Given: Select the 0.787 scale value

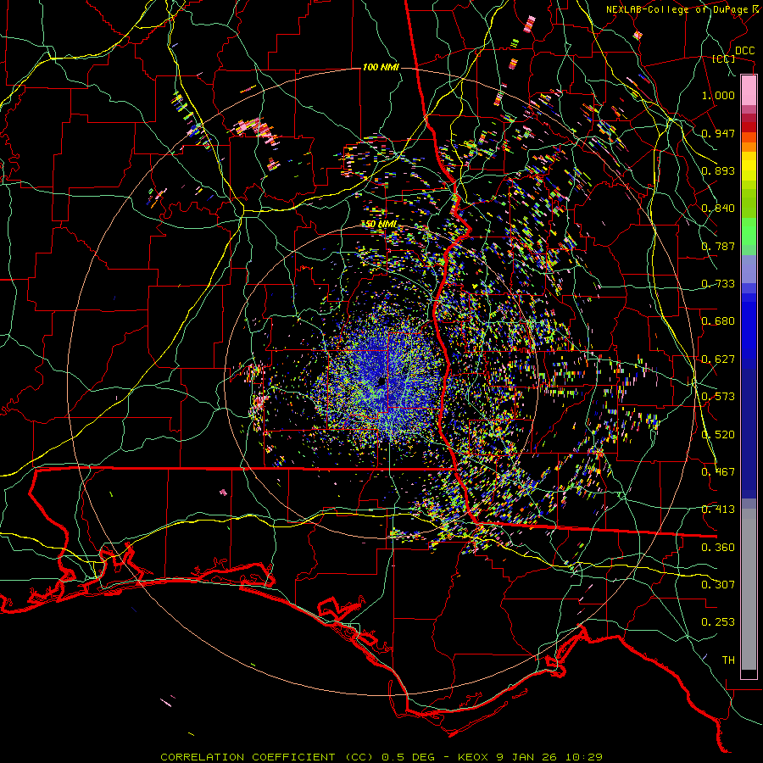Looking at the screenshot, I should (x=718, y=246).
